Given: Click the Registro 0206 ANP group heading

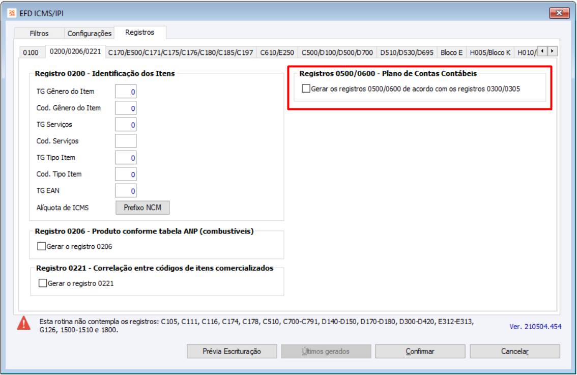Looking at the screenshot, I should pyautogui.click(x=145, y=232).
